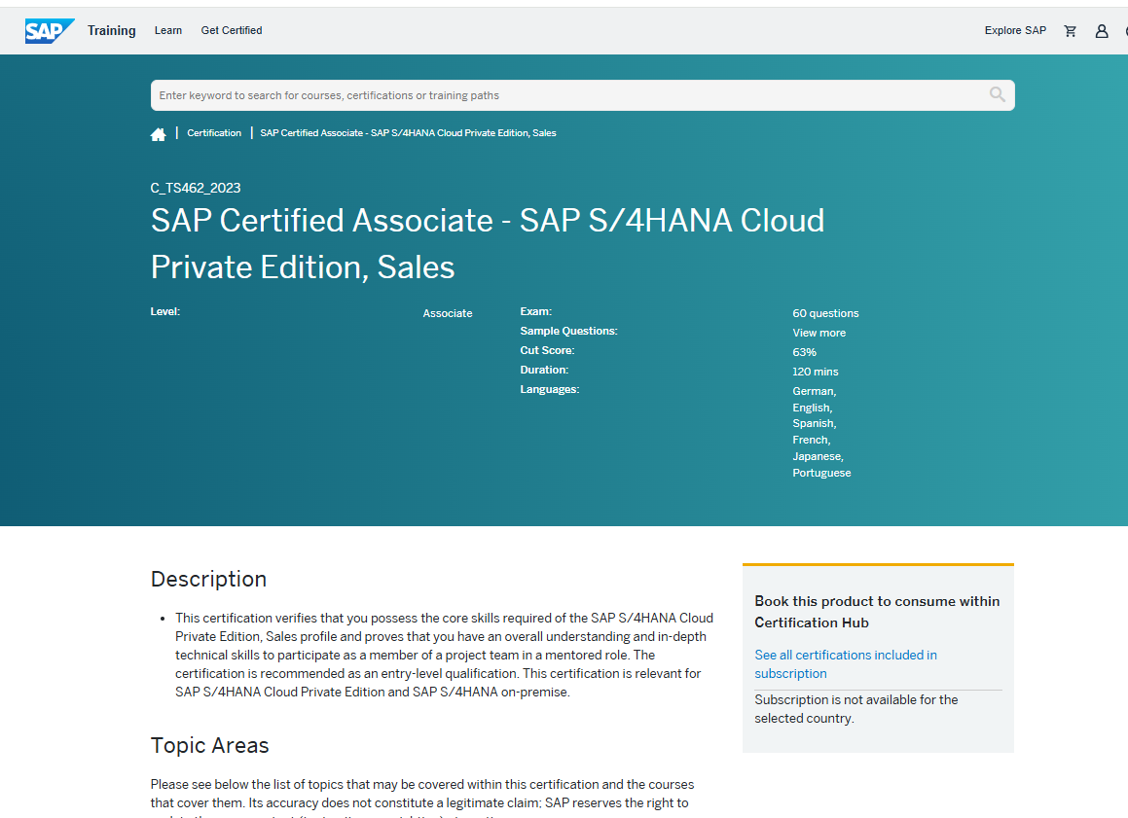Open View more sample questions link

[x=819, y=333]
